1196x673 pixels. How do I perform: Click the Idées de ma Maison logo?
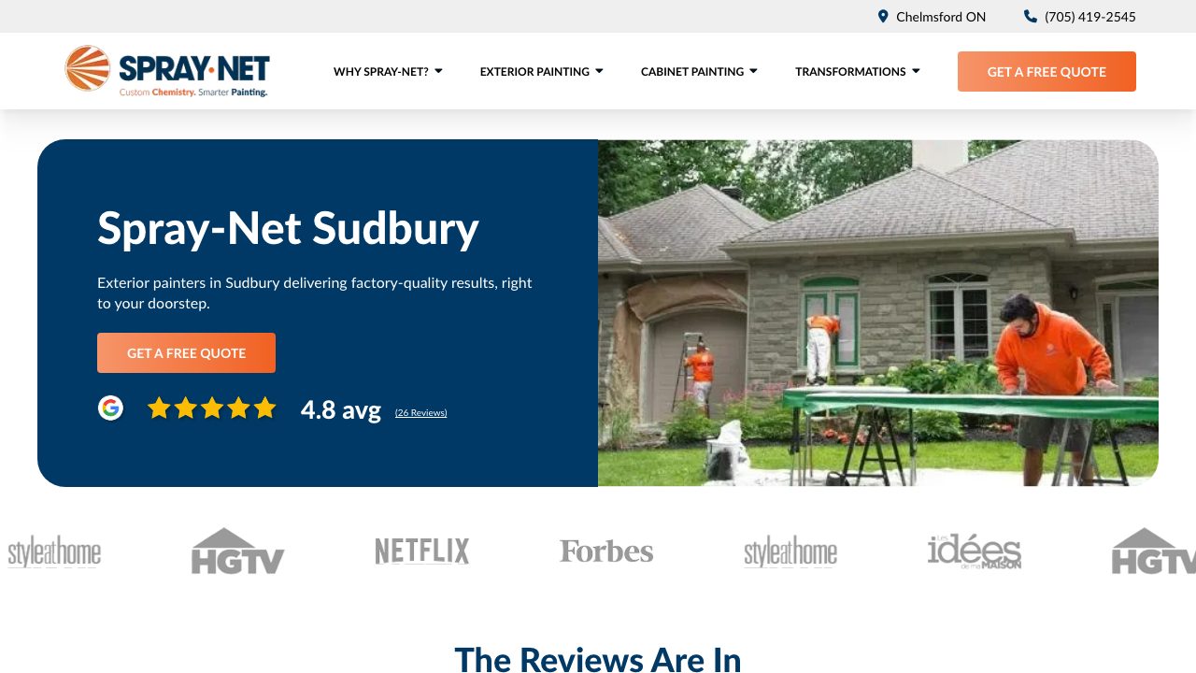975,551
